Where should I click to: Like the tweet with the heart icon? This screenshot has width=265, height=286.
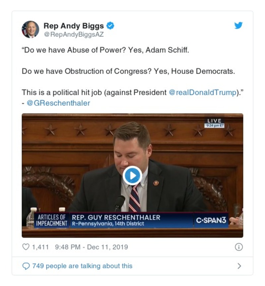click(26, 247)
